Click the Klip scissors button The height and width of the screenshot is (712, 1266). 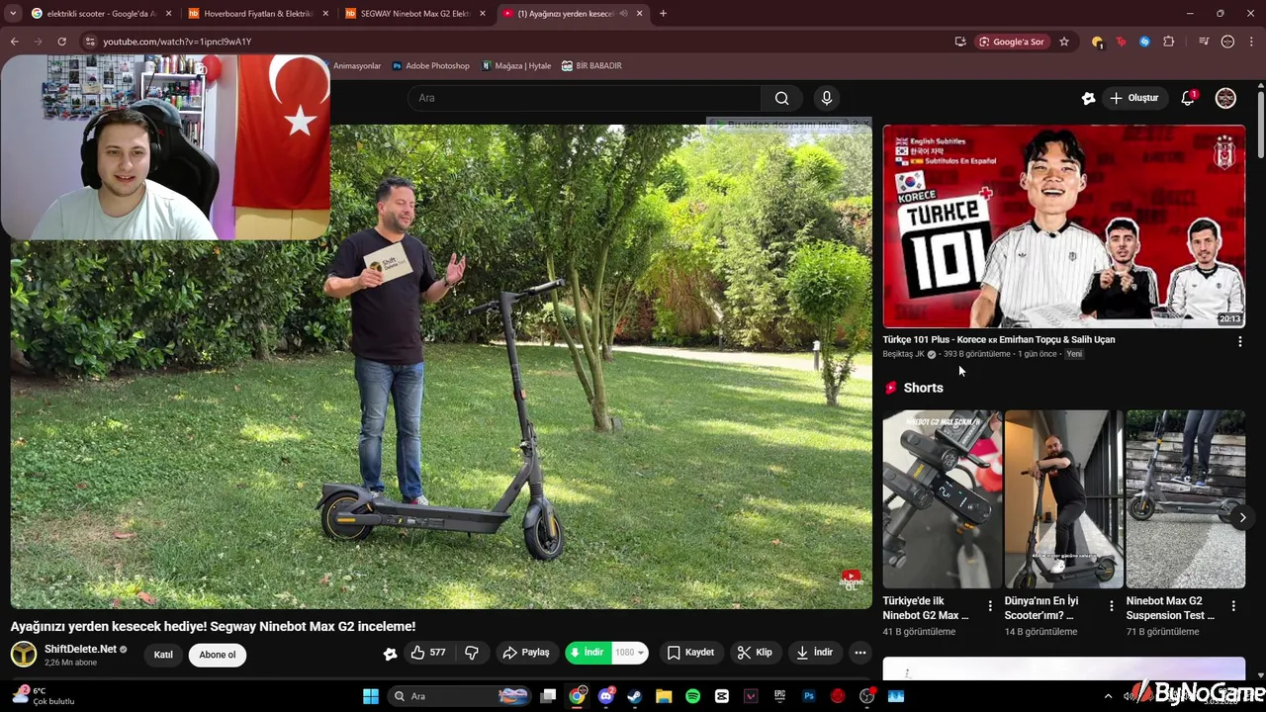(x=755, y=653)
